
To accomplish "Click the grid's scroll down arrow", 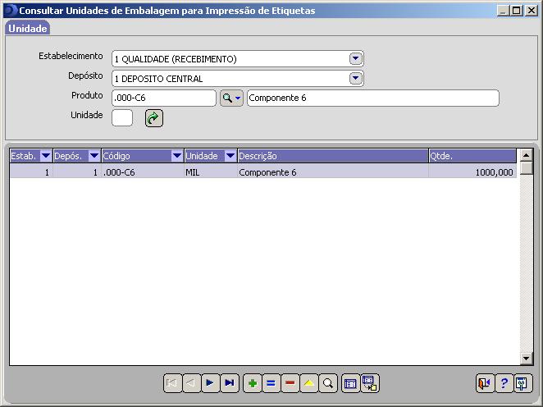I will 527,359.
